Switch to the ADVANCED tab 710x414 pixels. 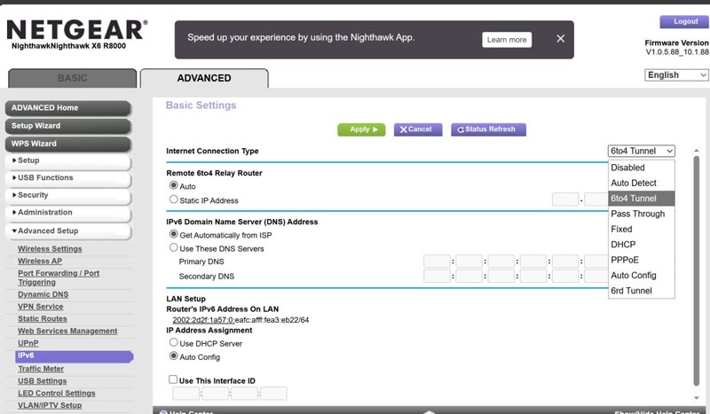click(x=204, y=78)
